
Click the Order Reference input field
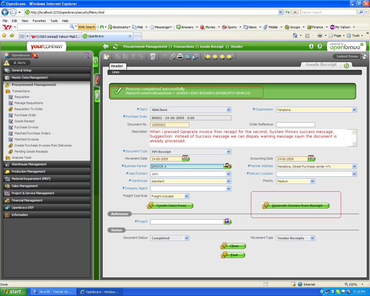(x=295, y=125)
